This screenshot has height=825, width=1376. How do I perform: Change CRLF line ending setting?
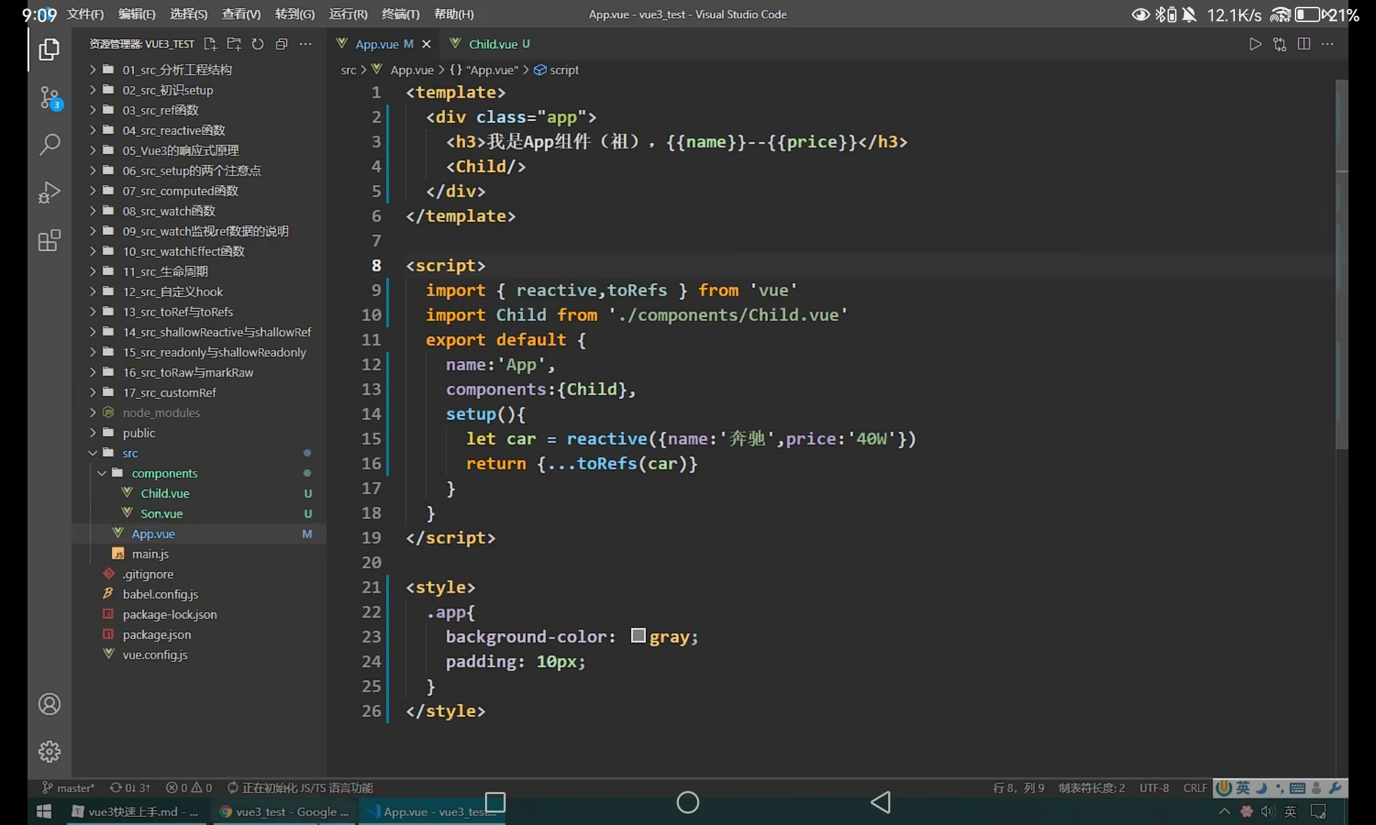point(1194,788)
